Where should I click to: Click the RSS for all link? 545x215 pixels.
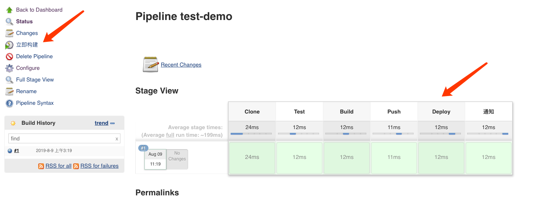coord(58,166)
